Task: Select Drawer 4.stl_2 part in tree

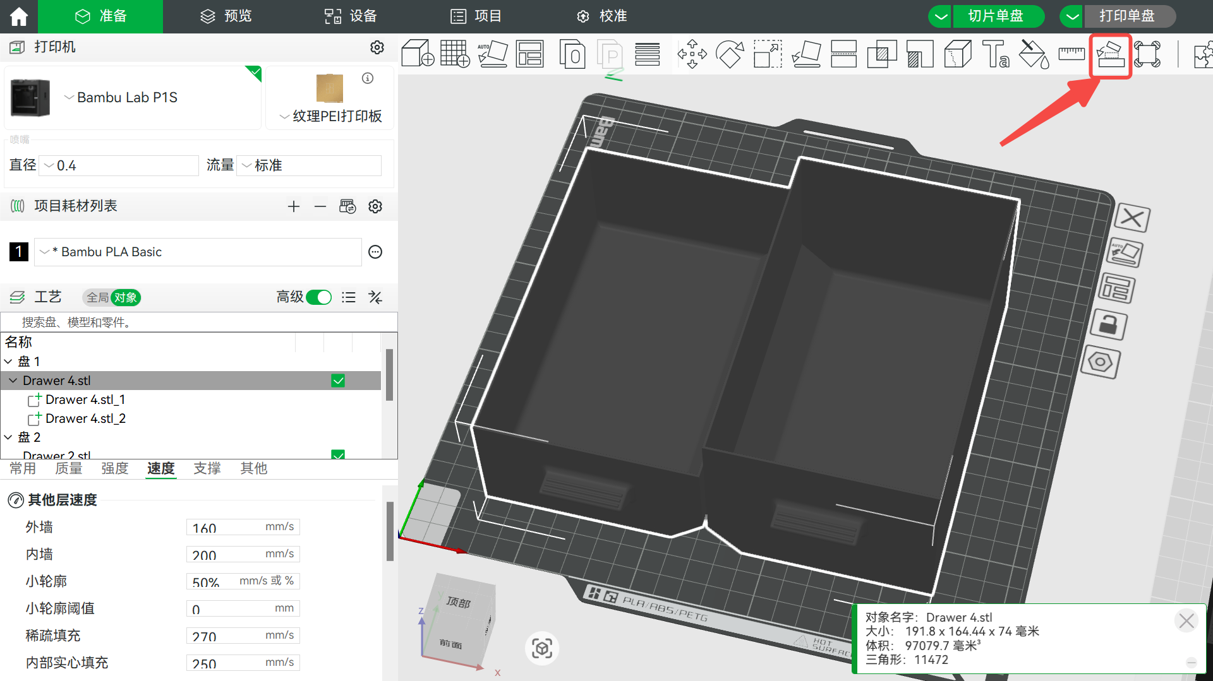Action: (x=85, y=418)
